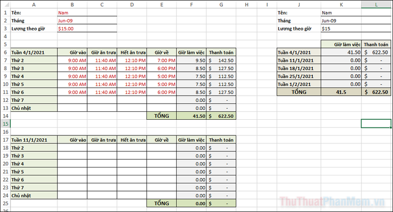The image size is (393, 212).
Task: Click the 41.5 summary total hours cell
Action: [341, 92]
